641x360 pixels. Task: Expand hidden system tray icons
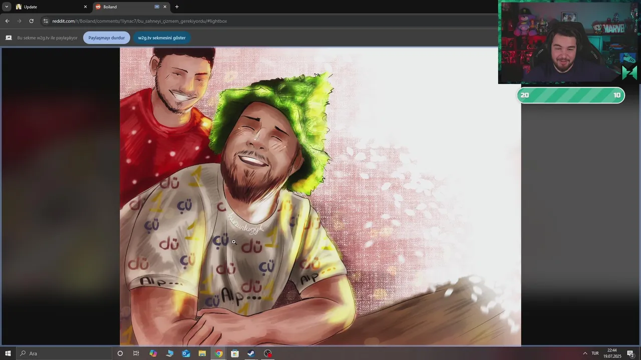(584, 353)
